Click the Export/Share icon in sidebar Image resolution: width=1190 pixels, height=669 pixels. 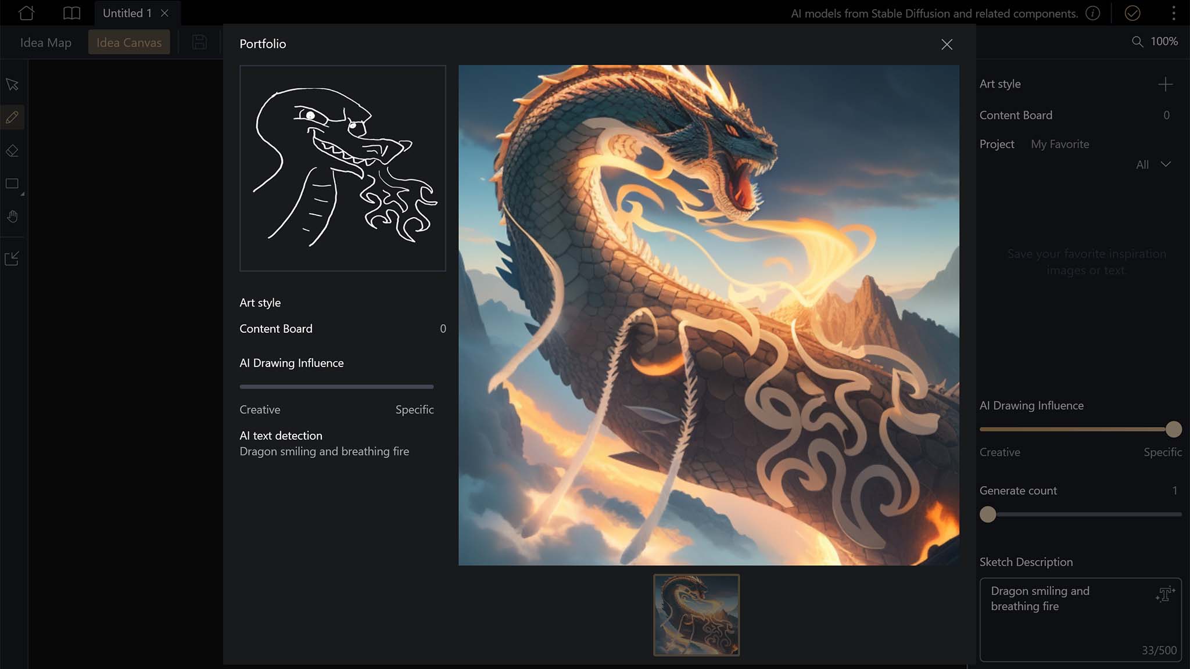(x=12, y=258)
